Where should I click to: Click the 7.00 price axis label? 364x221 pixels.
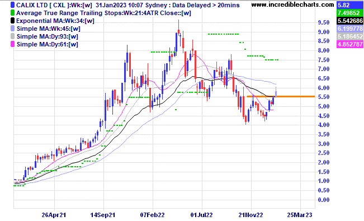tap(324, 69)
